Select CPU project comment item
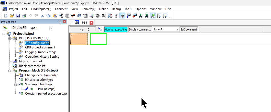The width and height of the screenshot is (271, 112). pyautogui.click(x=40, y=47)
